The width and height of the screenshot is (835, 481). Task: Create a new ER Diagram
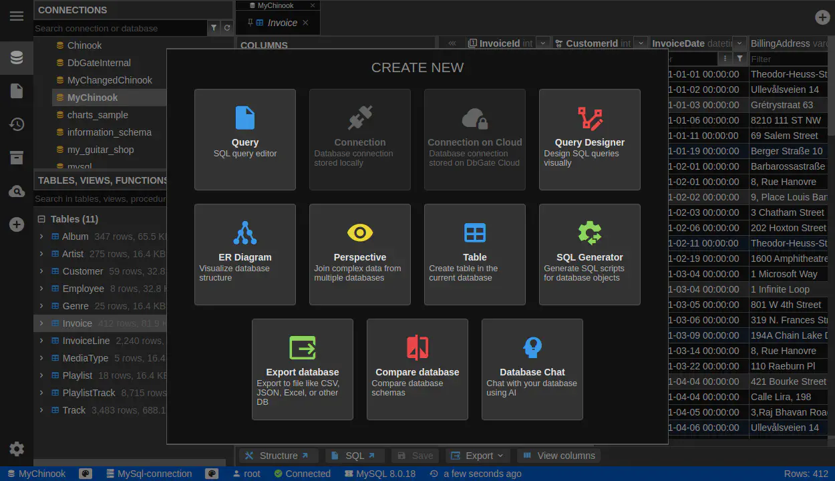tap(244, 255)
